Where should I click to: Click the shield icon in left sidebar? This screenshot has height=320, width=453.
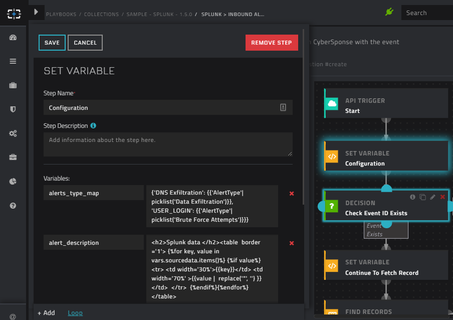(x=13, y=109)
